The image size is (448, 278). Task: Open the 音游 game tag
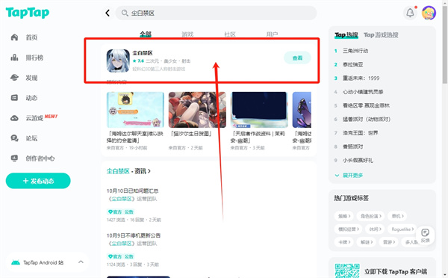[x=388, y=242]
